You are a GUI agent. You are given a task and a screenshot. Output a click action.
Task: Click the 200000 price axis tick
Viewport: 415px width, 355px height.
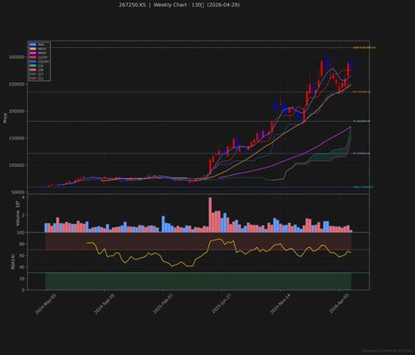point(17,111)
